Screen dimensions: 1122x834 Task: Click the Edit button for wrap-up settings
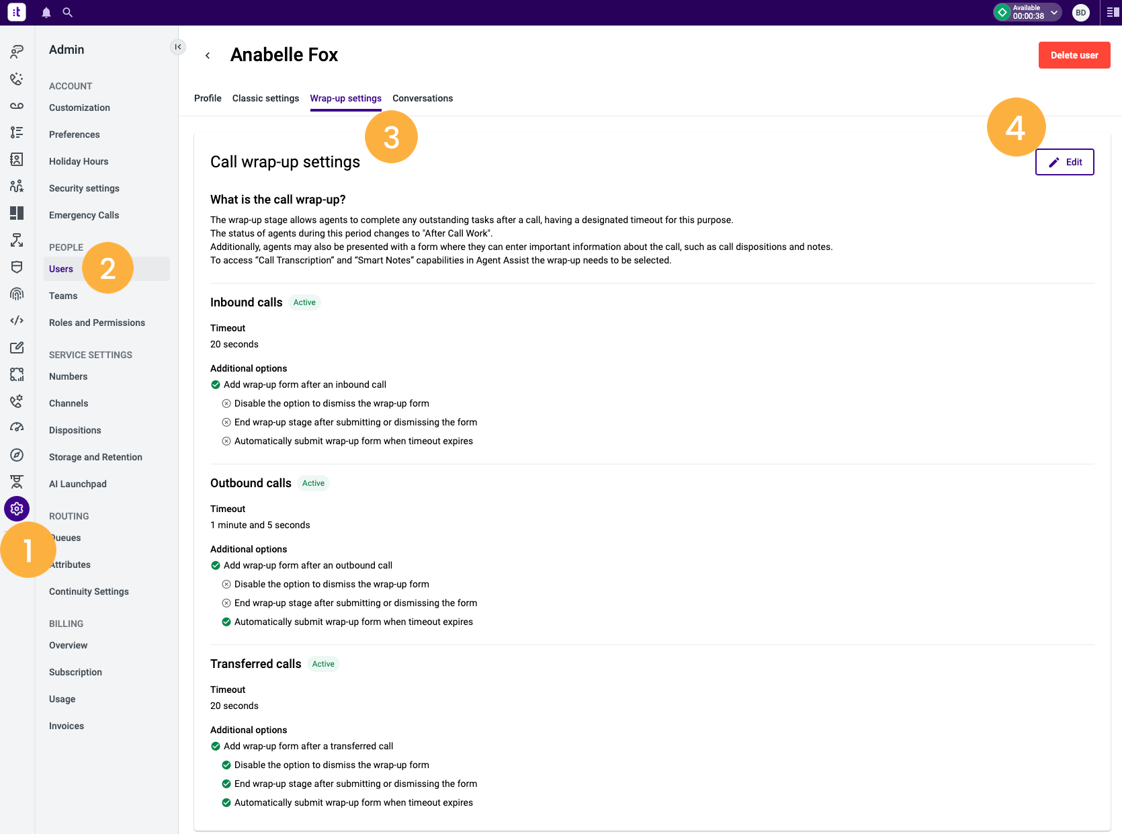click(1064, 162)
